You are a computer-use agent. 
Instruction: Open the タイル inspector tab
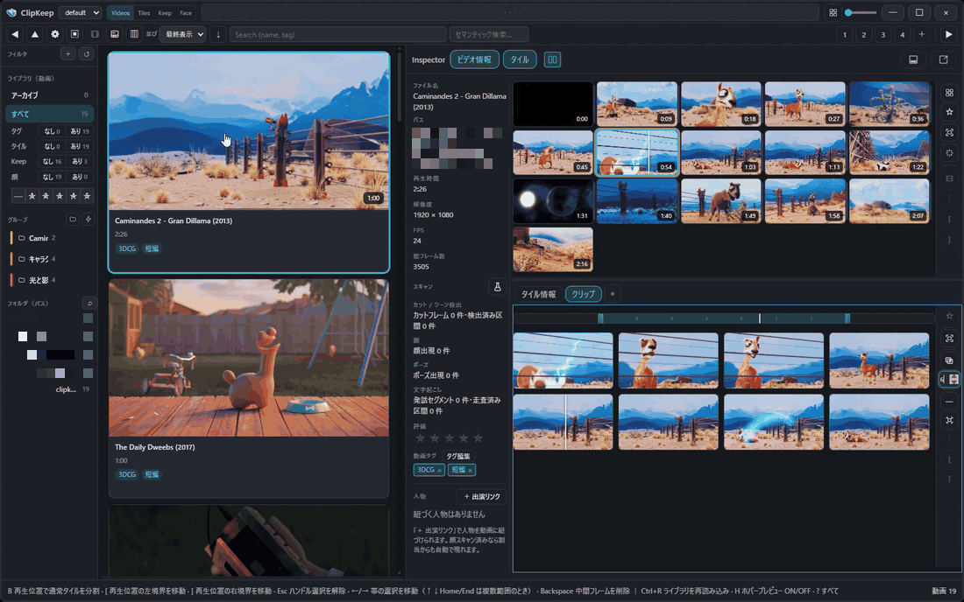(520, 59)
